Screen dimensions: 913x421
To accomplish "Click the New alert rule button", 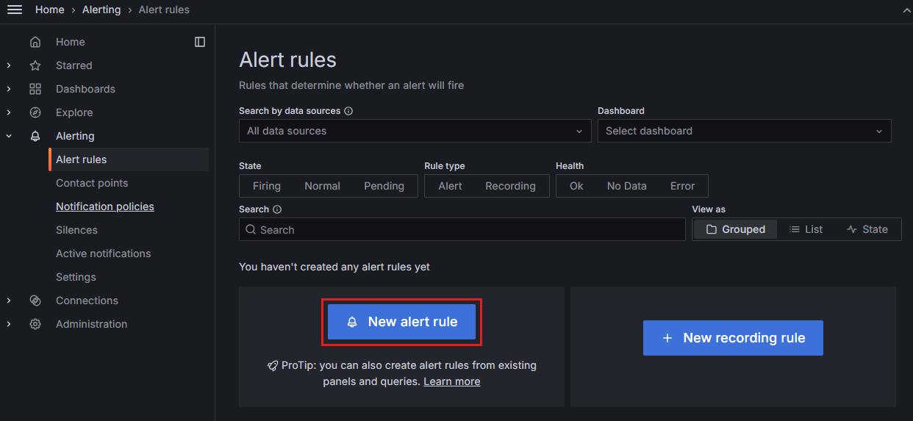I will pos(401,322).
